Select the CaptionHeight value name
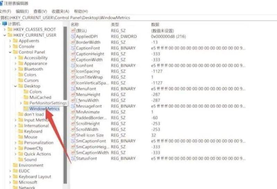 point(90,54)
